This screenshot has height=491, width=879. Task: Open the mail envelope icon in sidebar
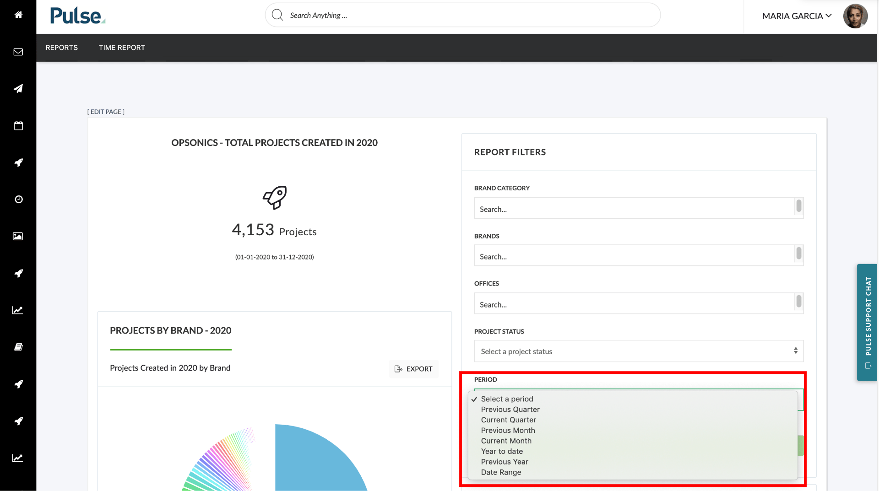(x=18, y=52)
